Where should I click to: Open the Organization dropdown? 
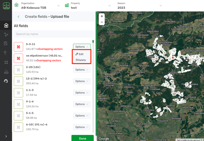[59, 6]
